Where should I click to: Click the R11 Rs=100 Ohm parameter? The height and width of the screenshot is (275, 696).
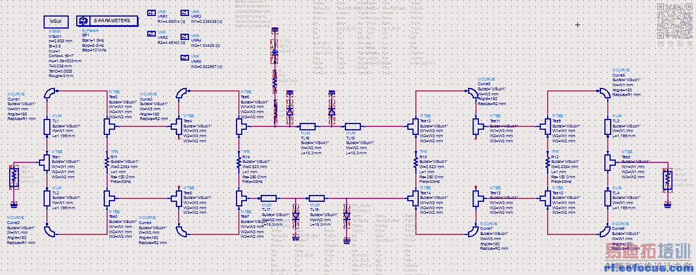pyautogui.click(x=122, y=177)
